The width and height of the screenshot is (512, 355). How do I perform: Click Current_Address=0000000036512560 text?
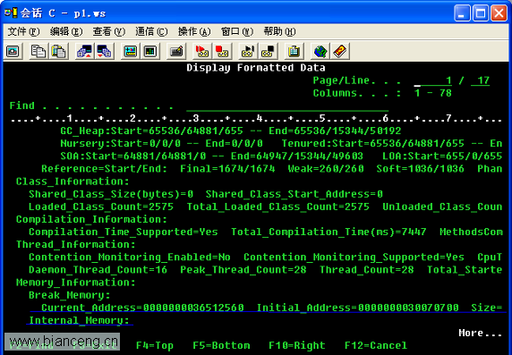pos(142,308)
